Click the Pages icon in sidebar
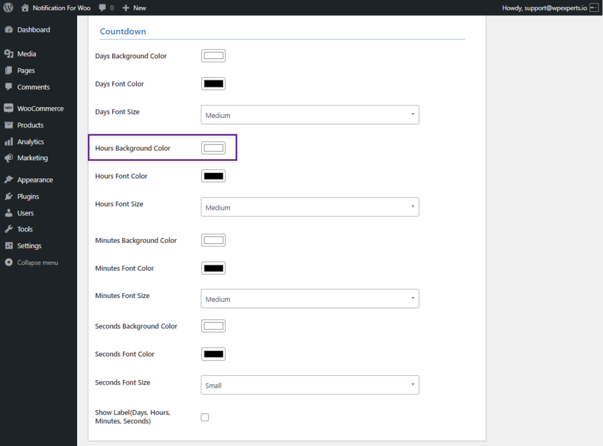The width and height of the screenshot is (603, 446). [8, 71]
